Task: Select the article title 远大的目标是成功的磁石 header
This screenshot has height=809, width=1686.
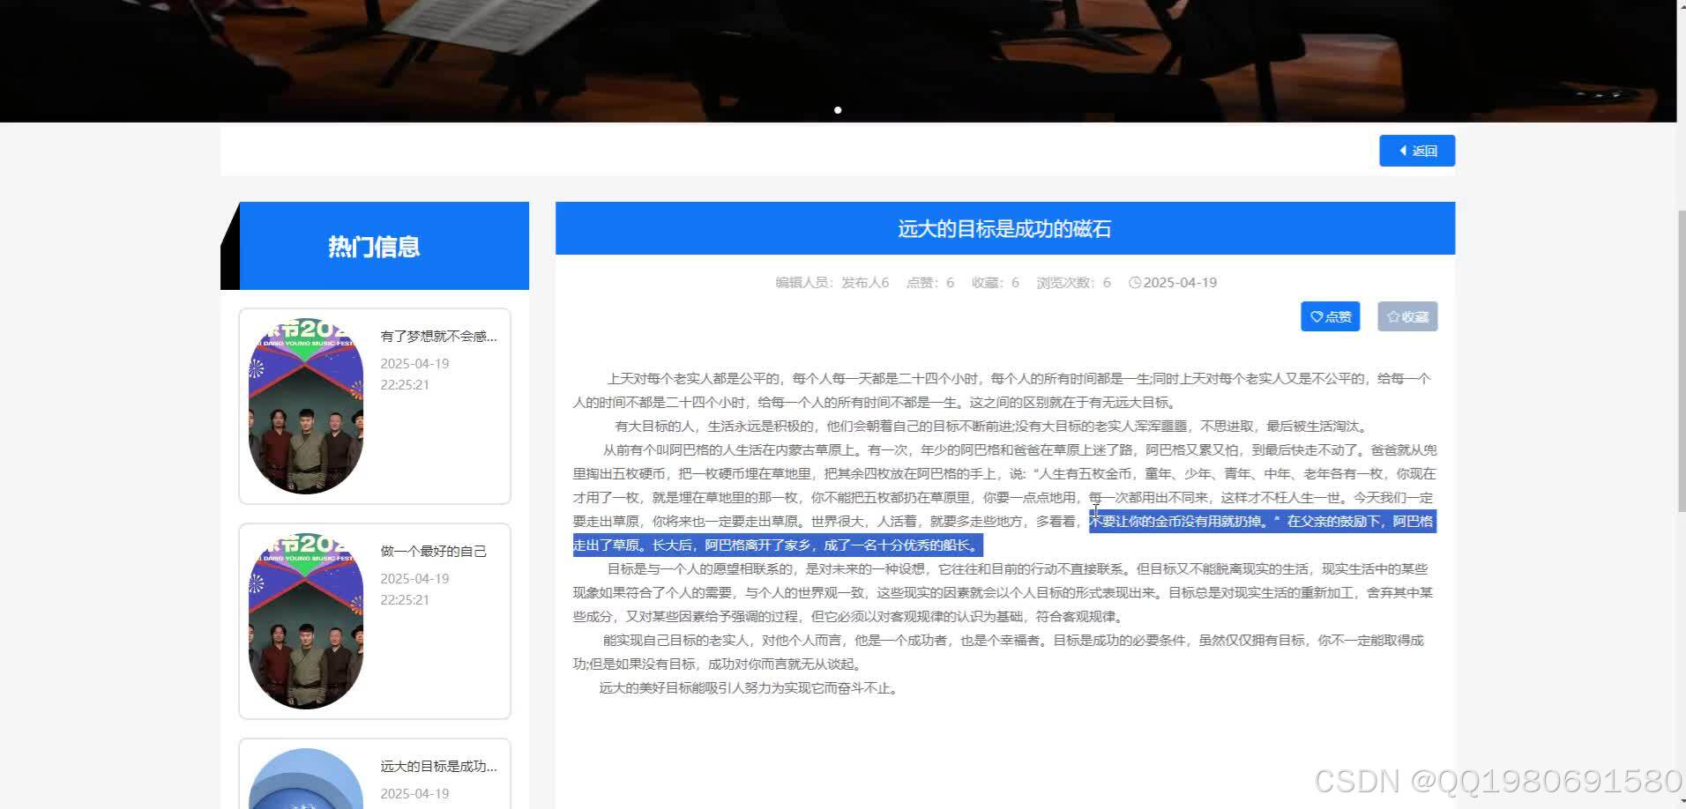Action: (x=1003, y=228)
